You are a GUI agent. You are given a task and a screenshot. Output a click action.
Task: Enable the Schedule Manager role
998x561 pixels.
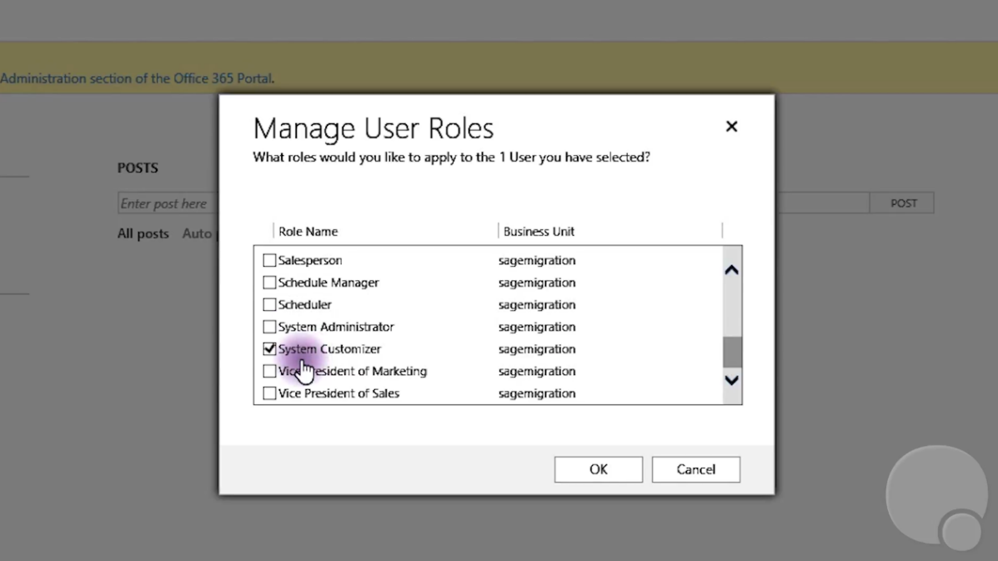(x=269, y=283)
